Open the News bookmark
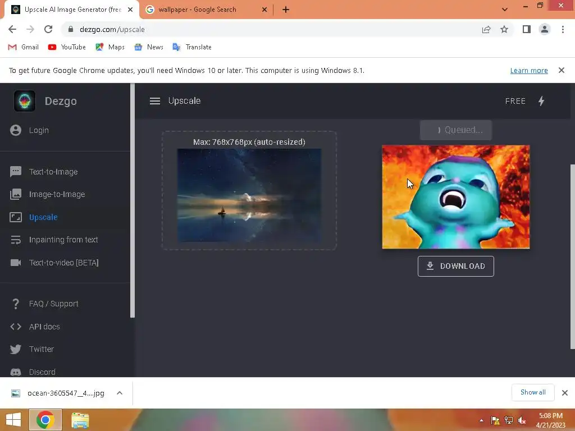Viewport: 575px width, 431px height. [148, 47]
